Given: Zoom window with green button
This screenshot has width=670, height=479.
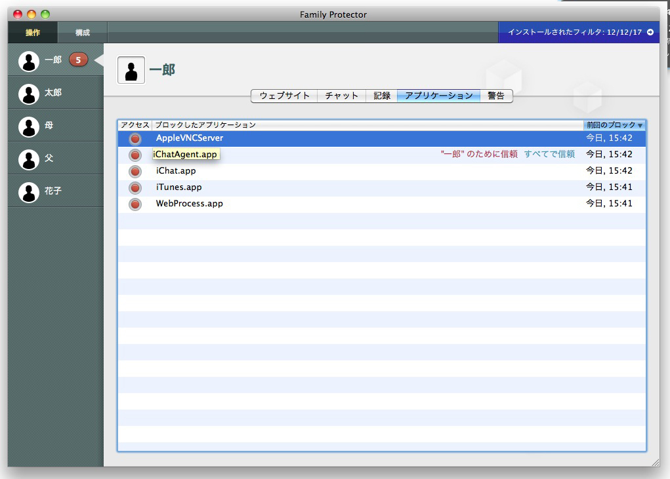Looking at the screenshot, I should 45,14.
